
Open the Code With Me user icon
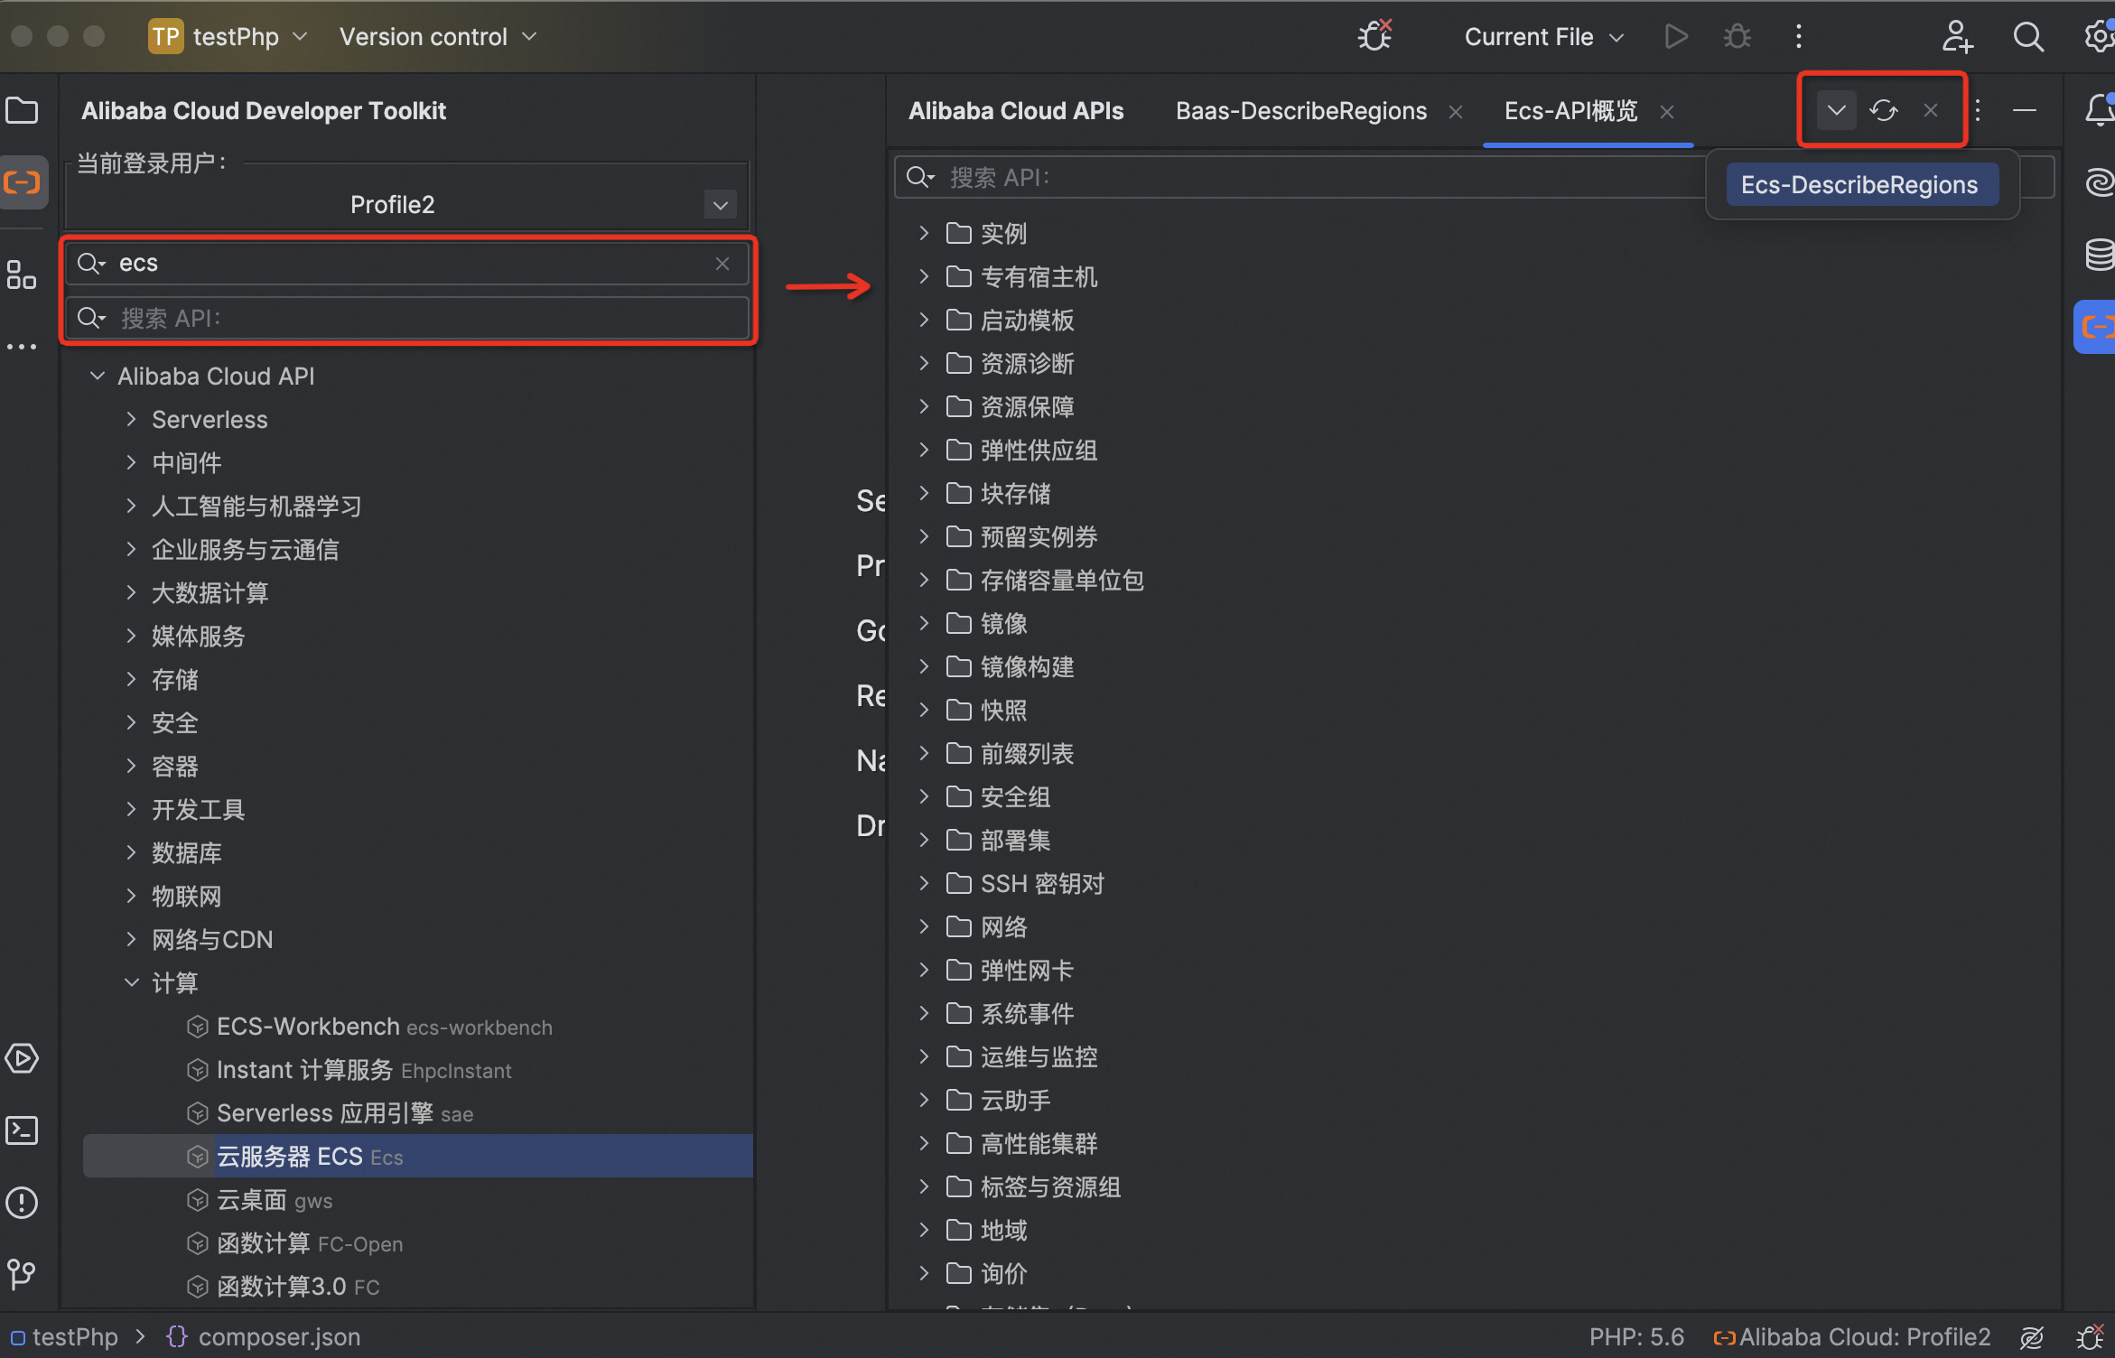click(x=1958, y=36)
